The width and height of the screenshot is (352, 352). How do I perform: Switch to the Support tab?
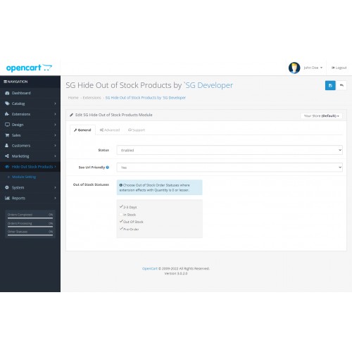pyautogui.click(x=137, y=130)
